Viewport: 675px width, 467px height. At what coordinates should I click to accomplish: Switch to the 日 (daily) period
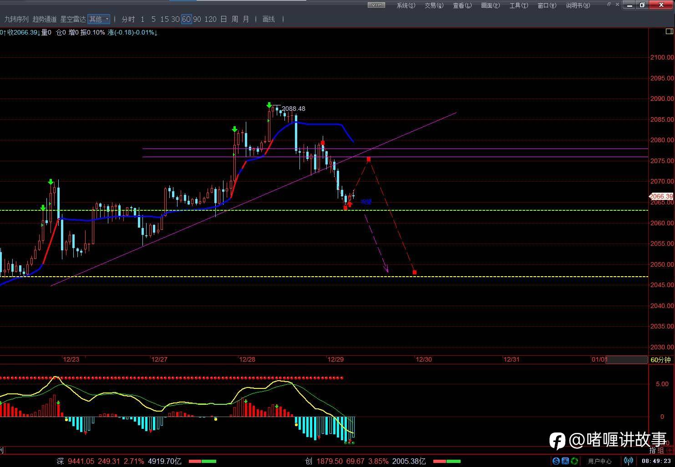click(223, 19)
